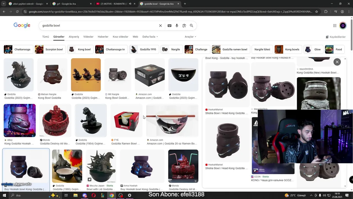The image size is (353, 199).
Task: Select the Chattanooga tn suggestion chip
Action: point(111,49)
